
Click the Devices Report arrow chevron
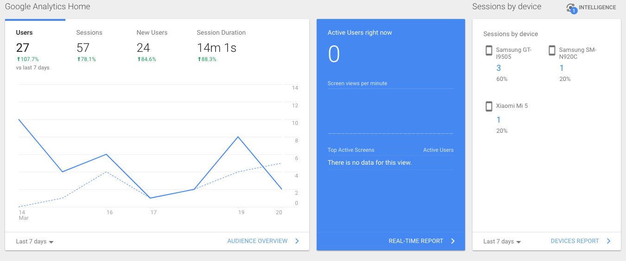coord(609,241)
